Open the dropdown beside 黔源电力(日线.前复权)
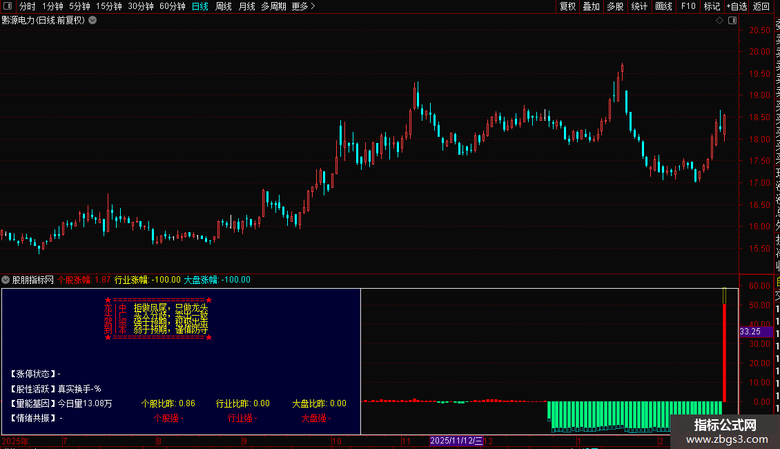 click(92, 21)
